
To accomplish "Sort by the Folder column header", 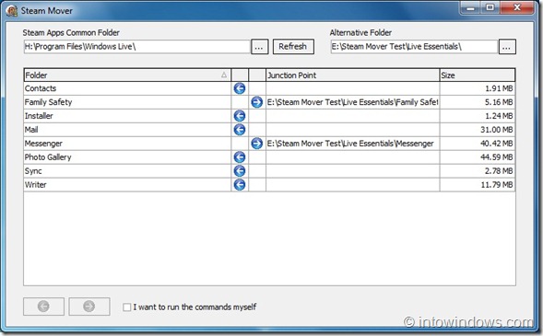I will point(127,75).
